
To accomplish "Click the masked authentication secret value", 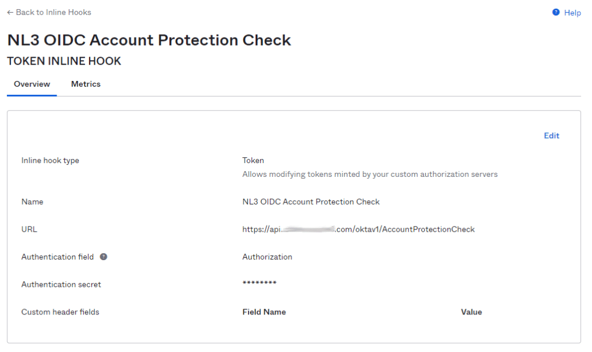I will tap(260, 283).
